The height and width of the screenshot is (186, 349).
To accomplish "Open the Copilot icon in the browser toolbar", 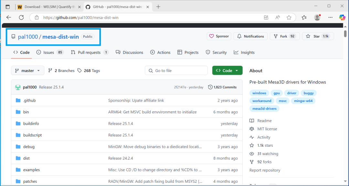I will tap(342, 17).
